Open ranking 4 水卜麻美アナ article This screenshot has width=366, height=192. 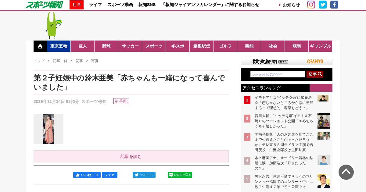pos(284,163)
